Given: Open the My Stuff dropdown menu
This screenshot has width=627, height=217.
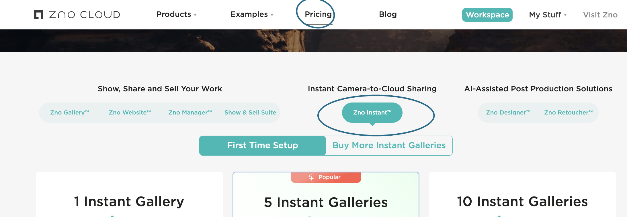Looking at the screenshot, I should tap(548, 15).
